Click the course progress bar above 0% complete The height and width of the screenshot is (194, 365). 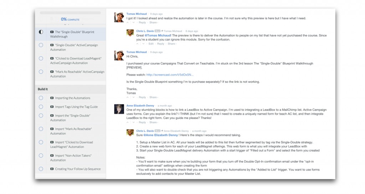(x=70, y=13)
